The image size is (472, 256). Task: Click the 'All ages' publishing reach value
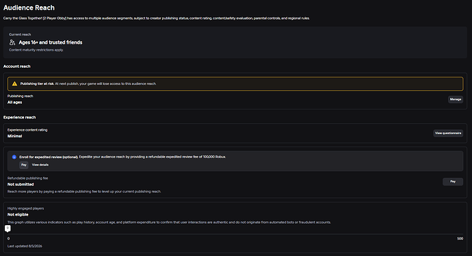[x=15, y=103]
